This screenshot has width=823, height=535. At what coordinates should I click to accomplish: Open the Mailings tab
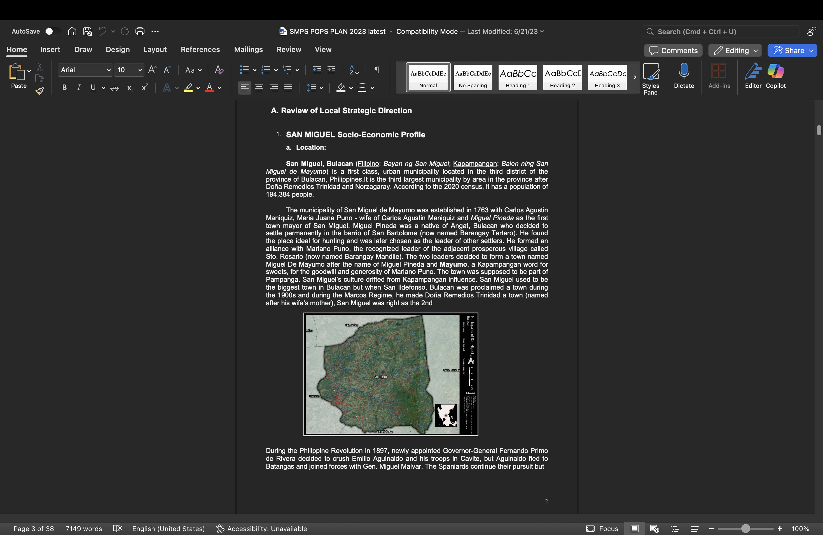point(248,50)
